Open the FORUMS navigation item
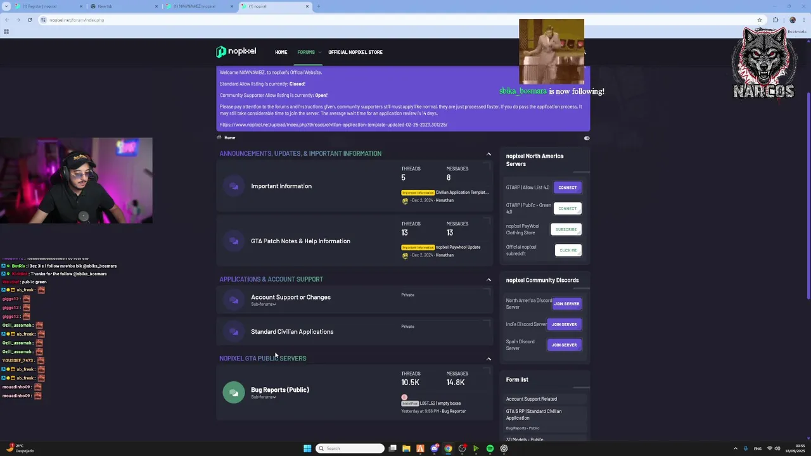 306,52
